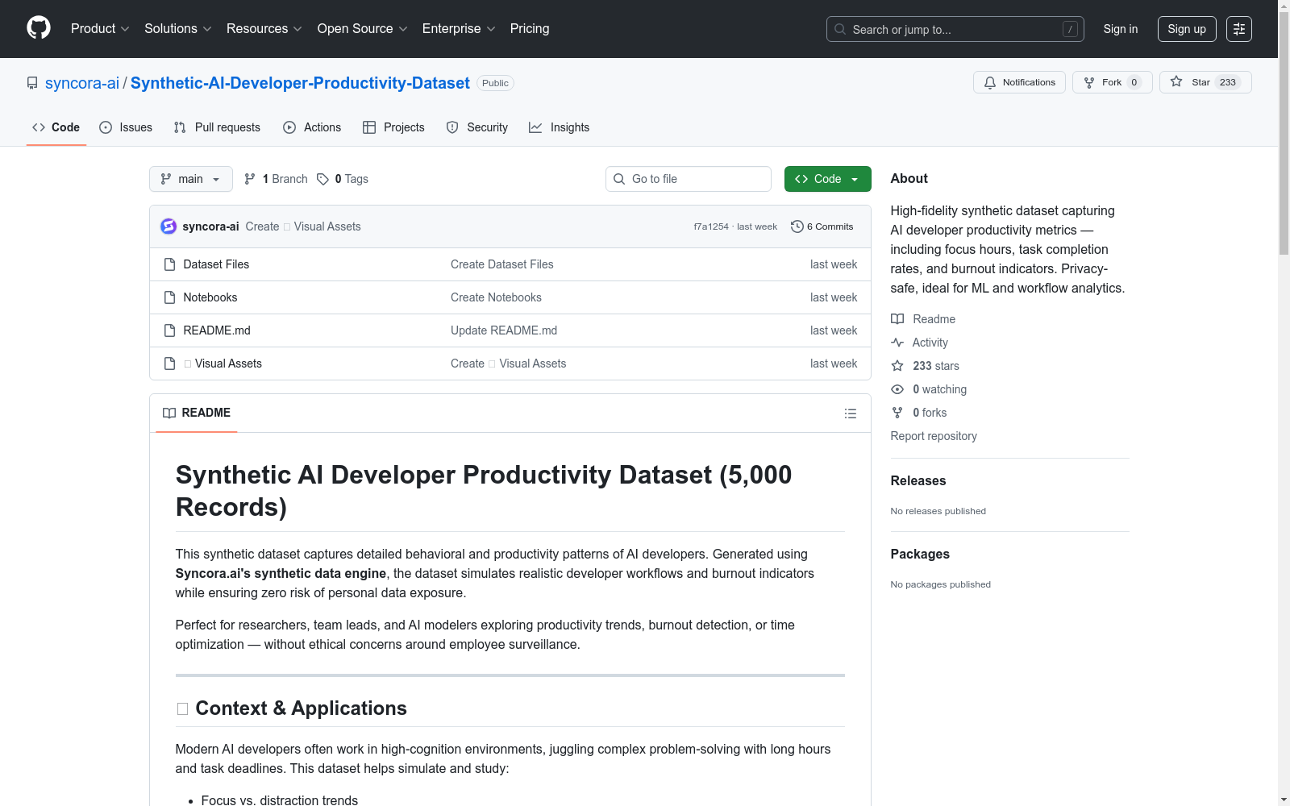The image size is (1290, 806).
Task: Click the file icon beside Notebooks
Action: [169, 297]
